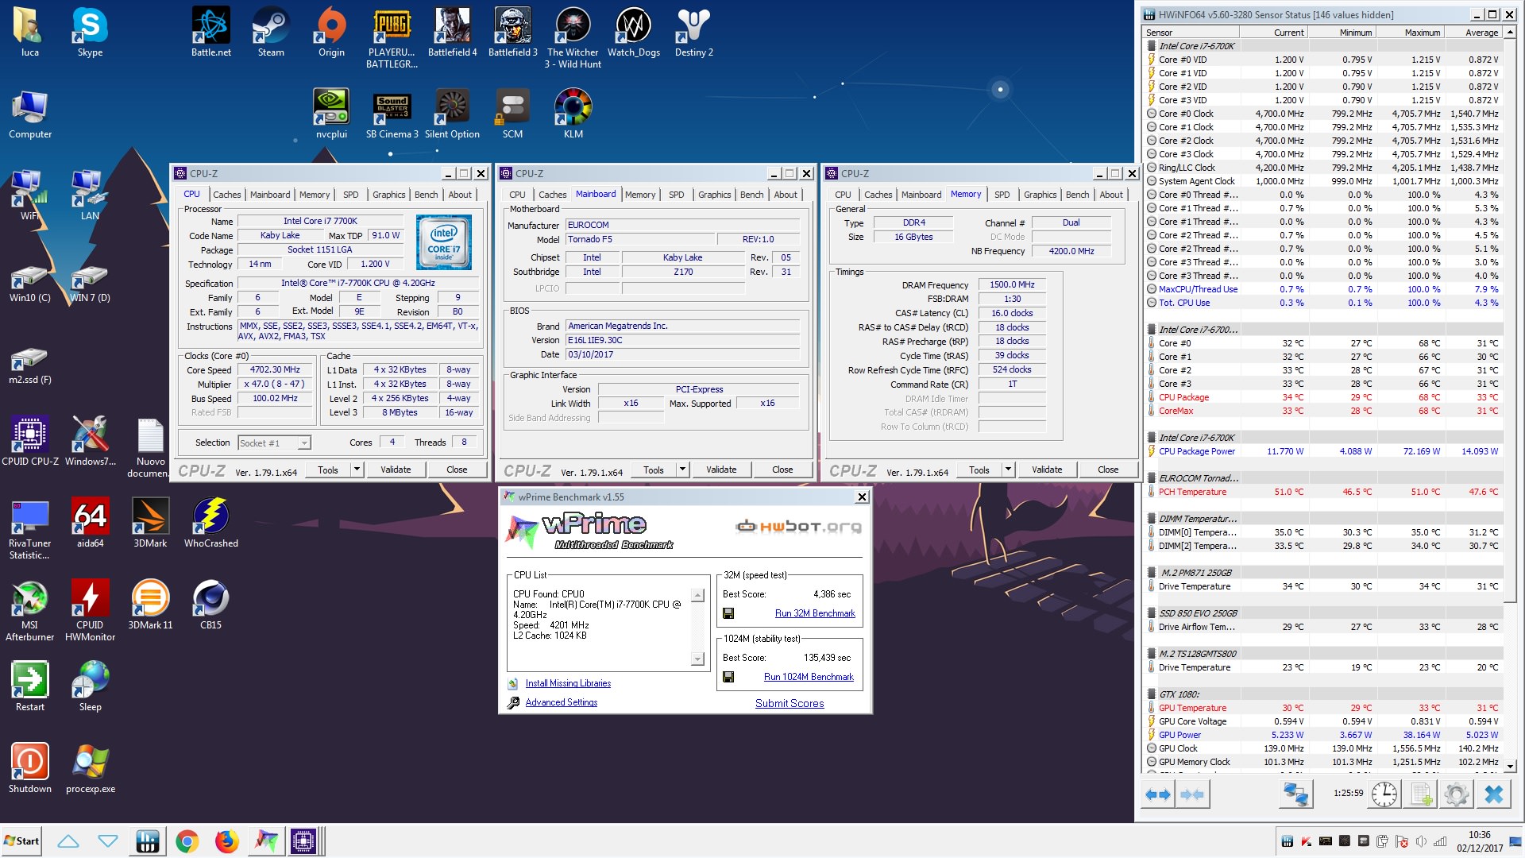Select the 3DMark 11 desktop icon
Screen dimensions: 1525x858
(x=150, y=605)
